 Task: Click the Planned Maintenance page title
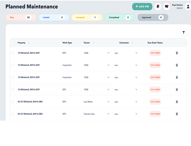pyautogui.click(x=32, y=7)
